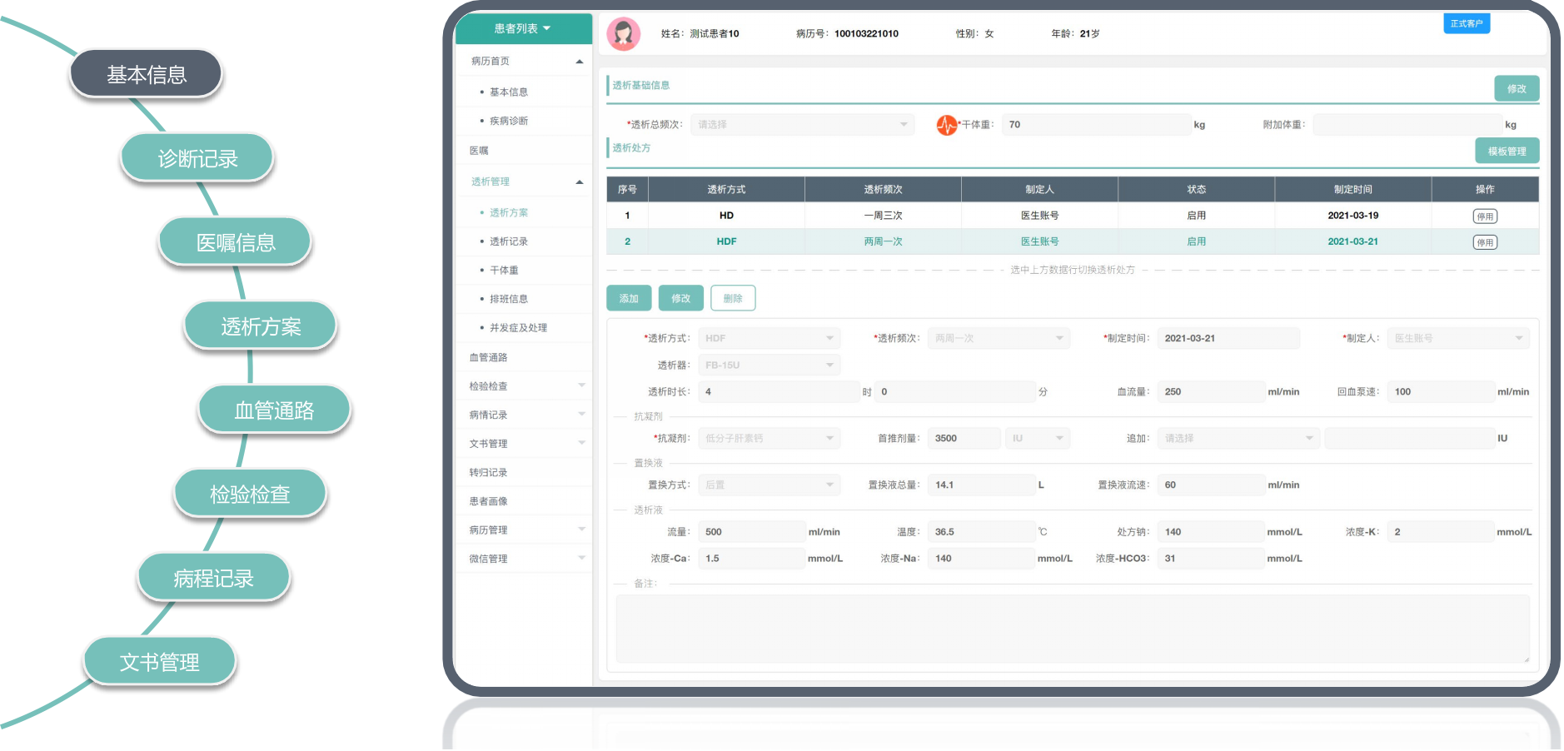
Task: Collapse the 病历首页 section arrow
Action: [580, 62]
